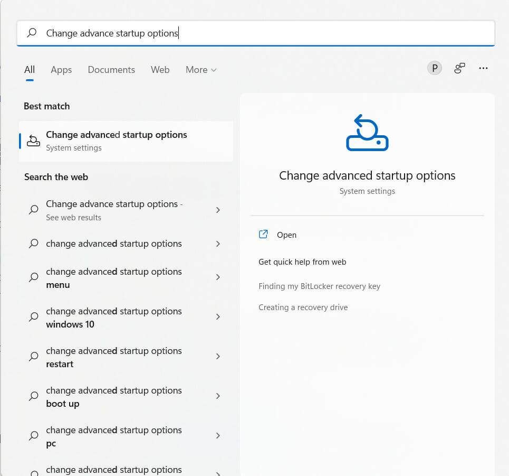The image size is (509, 476).
Task: Switch to the Apps filter tab
Action: point(61,69)
